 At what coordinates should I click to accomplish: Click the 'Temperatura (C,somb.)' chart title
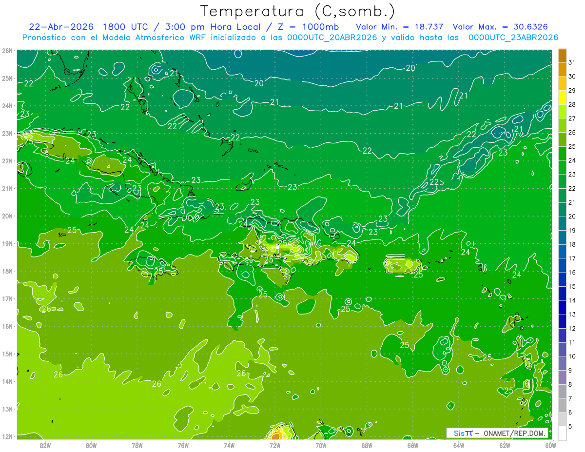297,12
